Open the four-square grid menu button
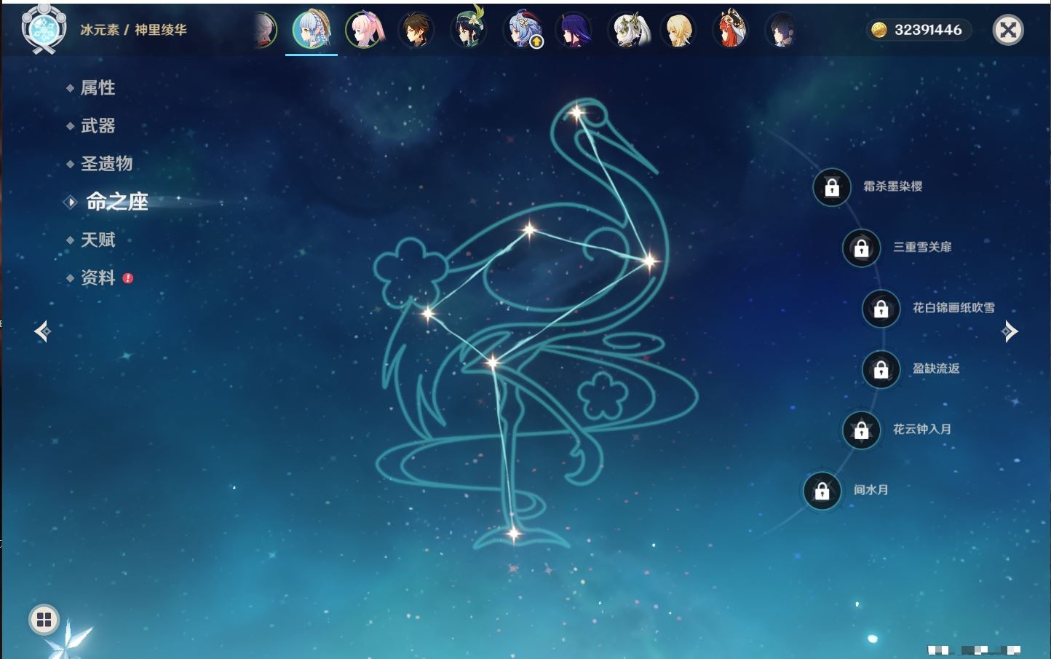This screenshot has width=1051, height=659. pyautogui.click(x=44, y=620)
